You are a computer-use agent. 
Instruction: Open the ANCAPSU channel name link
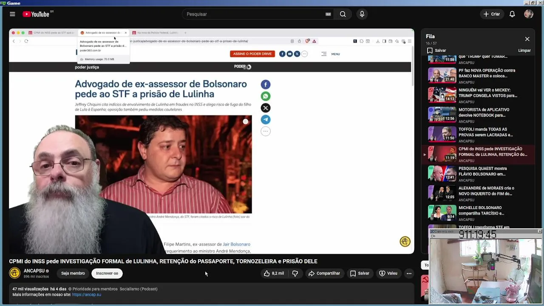coord(34,271)
